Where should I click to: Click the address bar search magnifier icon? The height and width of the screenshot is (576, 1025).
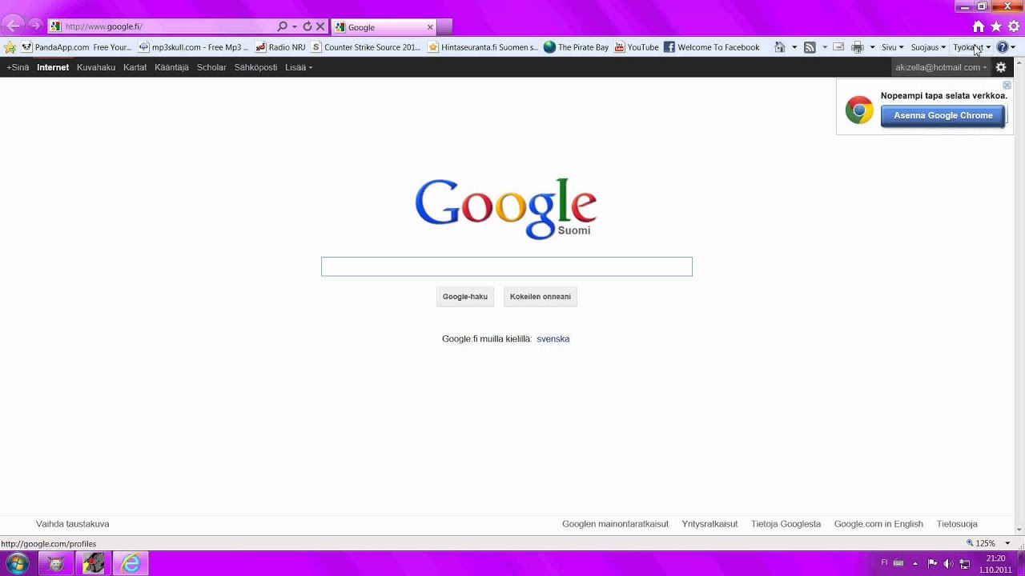[x=282, y=26]
